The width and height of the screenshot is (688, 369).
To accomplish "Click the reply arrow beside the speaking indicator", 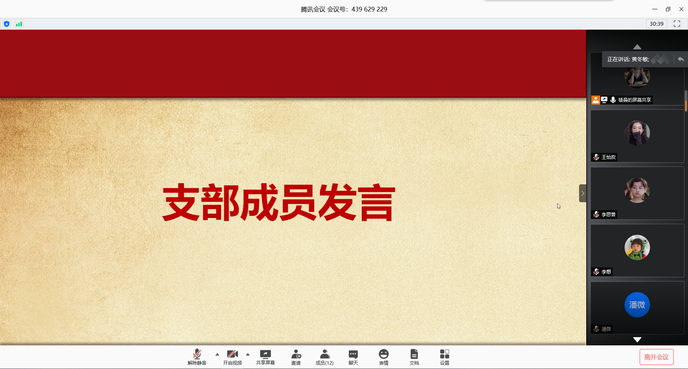I will [x=681, y=59].
